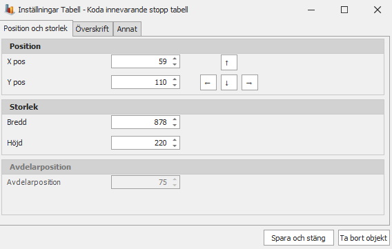The height and width of the screenshot is (249, 392).
Task: Focus the X pos input field
Action: [141, 61]
